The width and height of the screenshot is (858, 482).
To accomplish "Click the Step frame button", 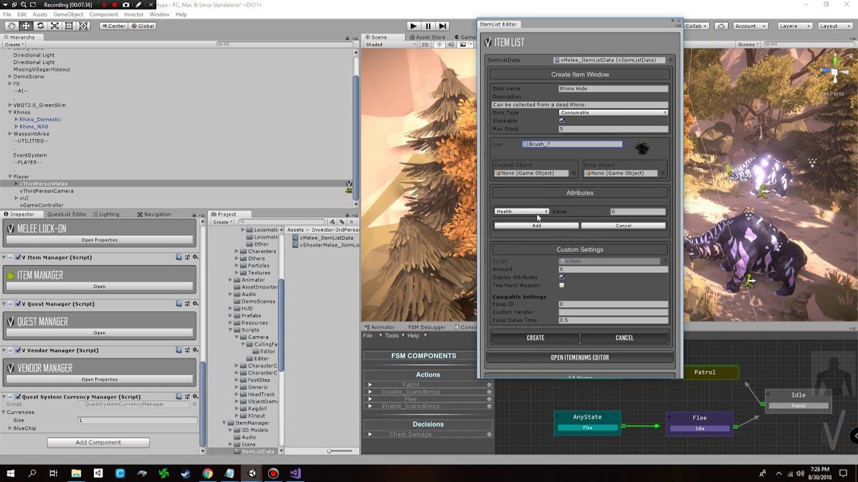I will [442, 25].
